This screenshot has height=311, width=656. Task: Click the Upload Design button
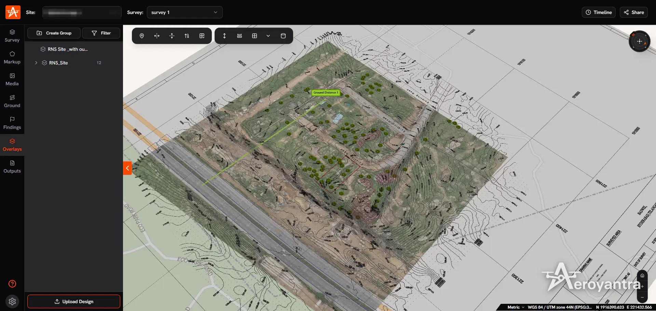74,301
